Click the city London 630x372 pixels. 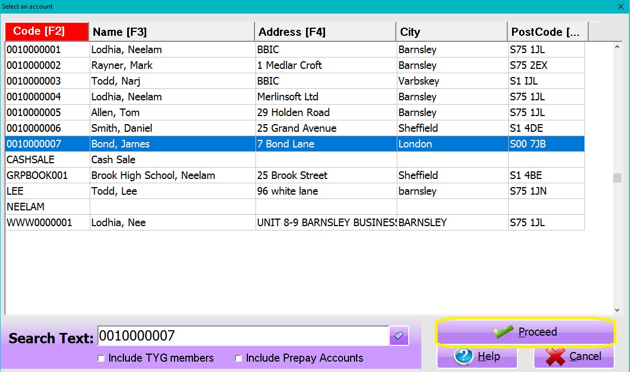click(x=415, y=144)
